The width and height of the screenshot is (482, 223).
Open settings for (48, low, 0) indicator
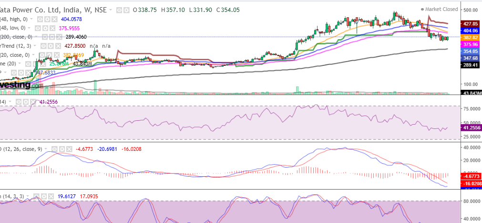point(44,28)
